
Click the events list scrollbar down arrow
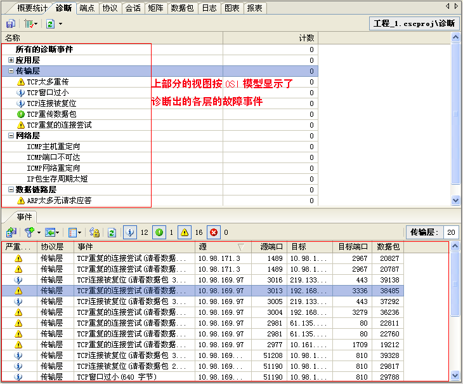tap(455, 376)
